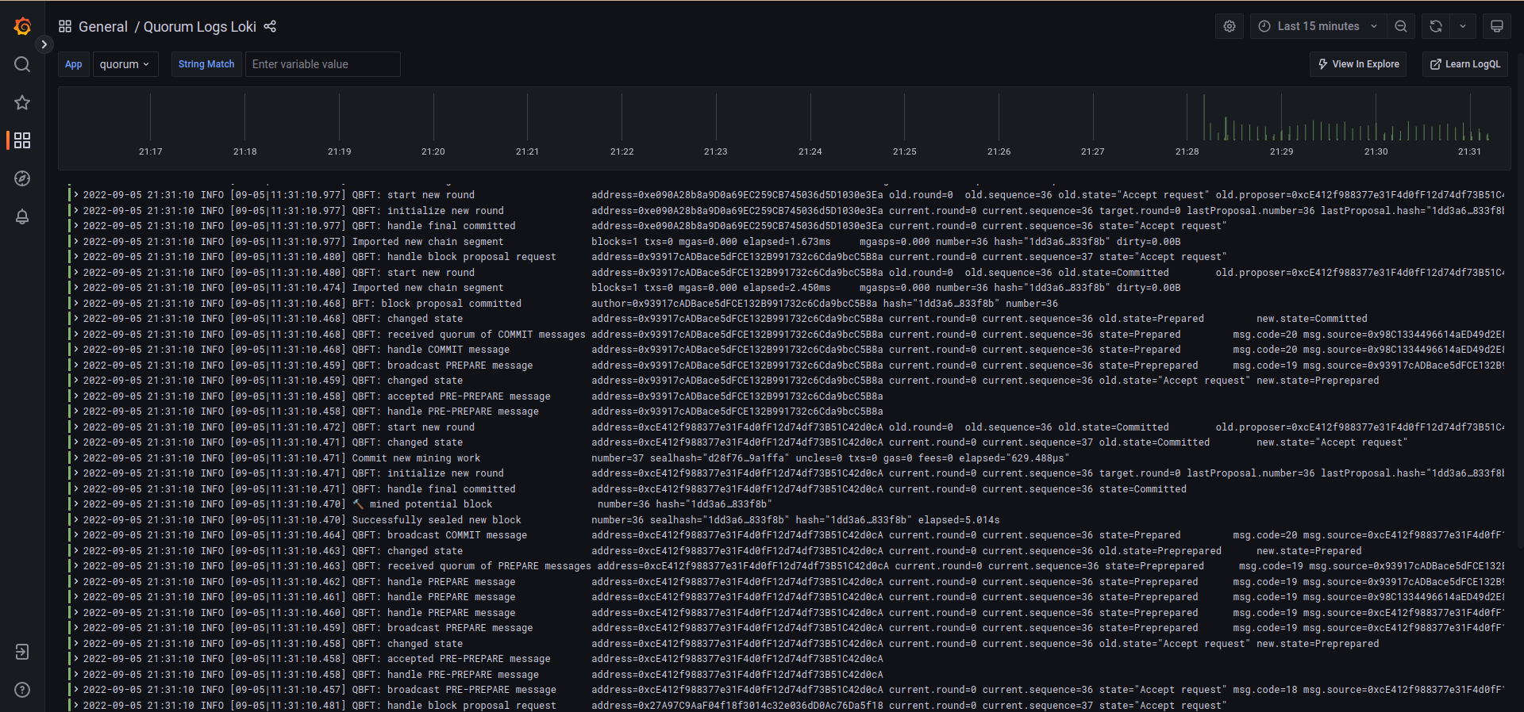Expand the sidebar with arrow toggle
The image size is (1524, 712).
(44, 44)
